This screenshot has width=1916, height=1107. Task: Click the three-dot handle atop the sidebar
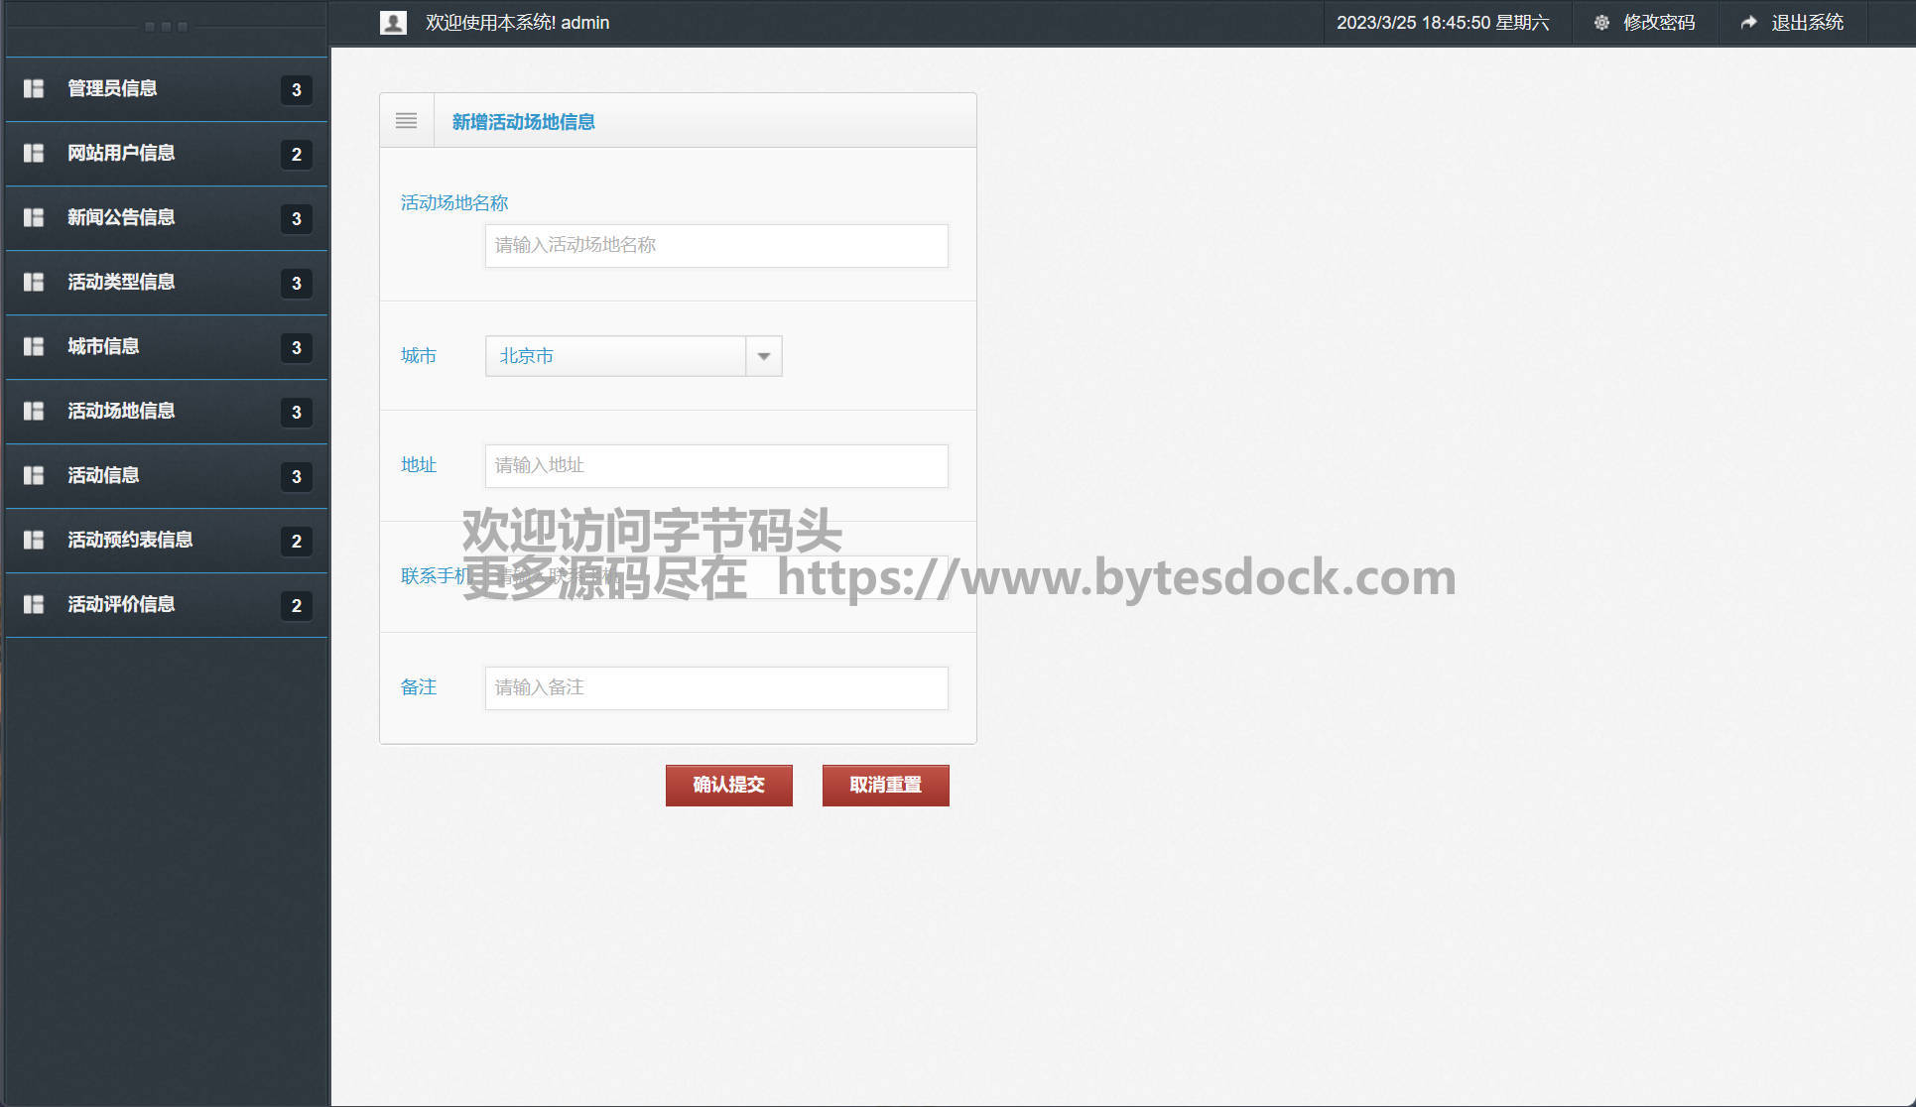pos(166,27)
